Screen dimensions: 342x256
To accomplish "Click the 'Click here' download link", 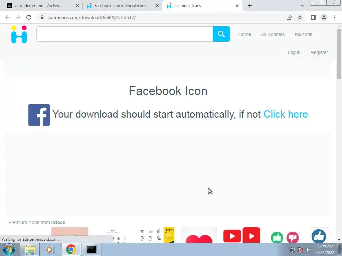I will [x=286, y=114].
